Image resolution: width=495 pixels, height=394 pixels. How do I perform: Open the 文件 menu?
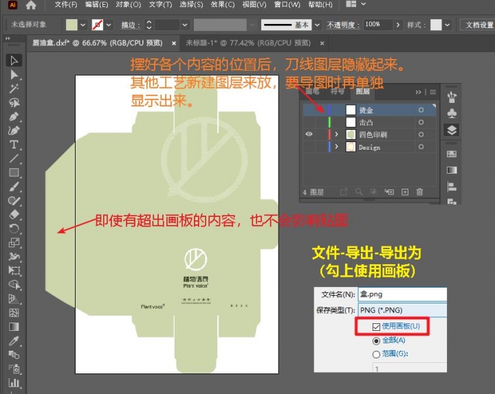point(65,5)
